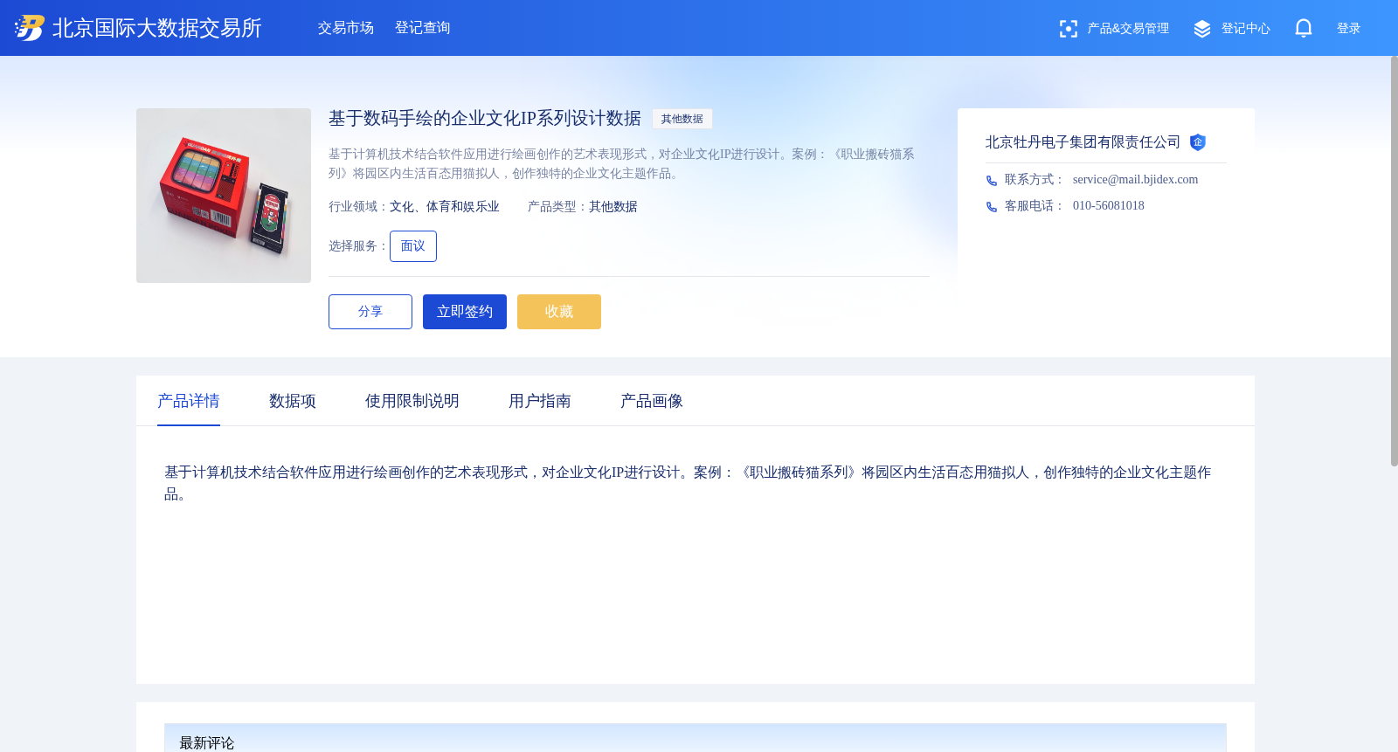Open 登记查询 in the top navigation
The height and width of the screenshot is (752, 1398).
423,28
